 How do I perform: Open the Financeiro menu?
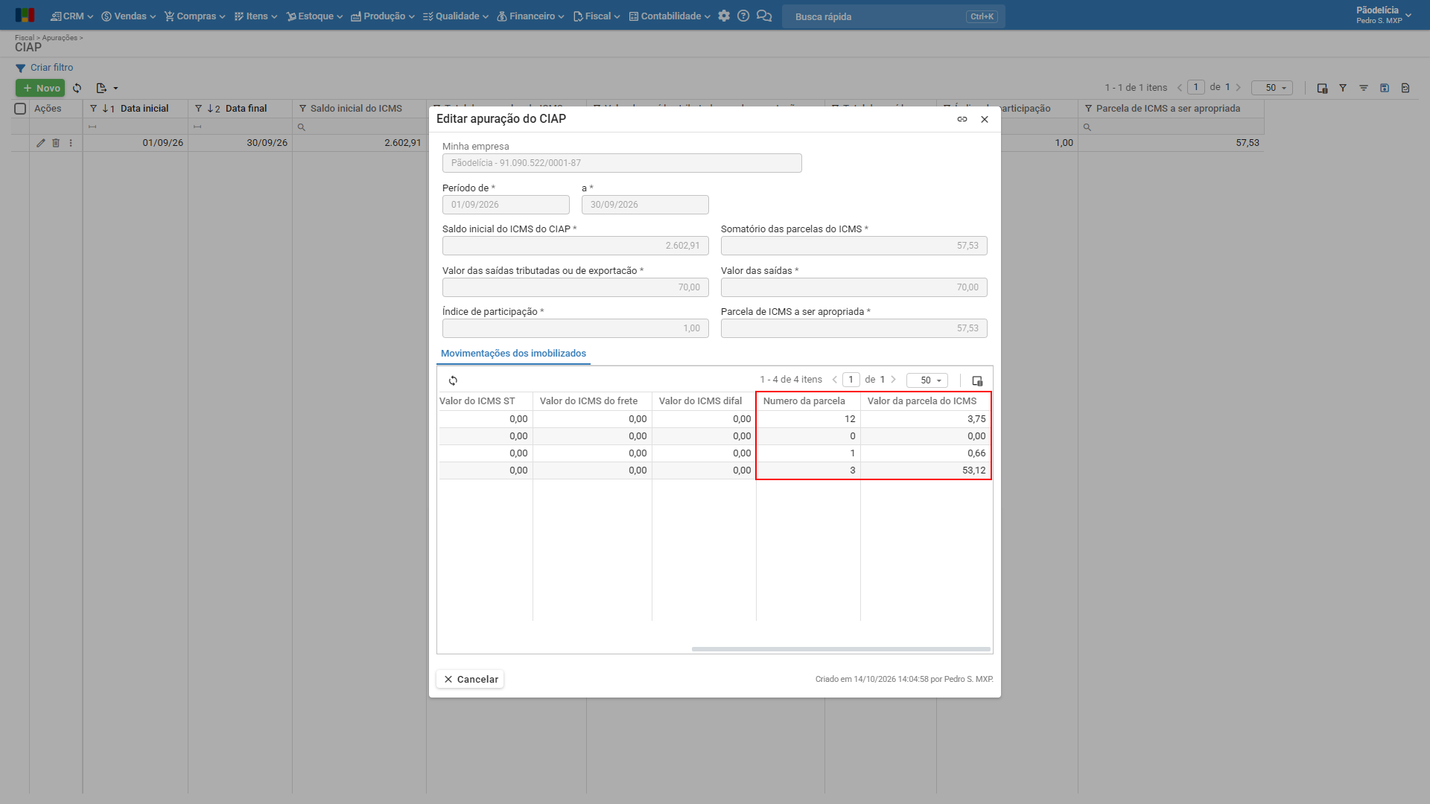(530, 16)
